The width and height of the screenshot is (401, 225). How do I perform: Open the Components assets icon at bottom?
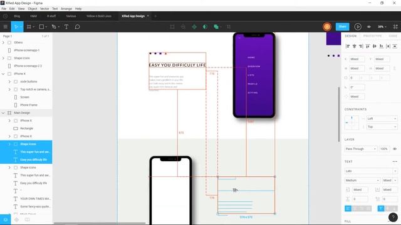(x=17, y=219)
